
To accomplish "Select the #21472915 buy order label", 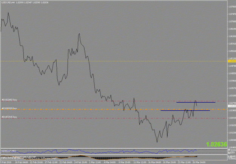I will 9,117.
